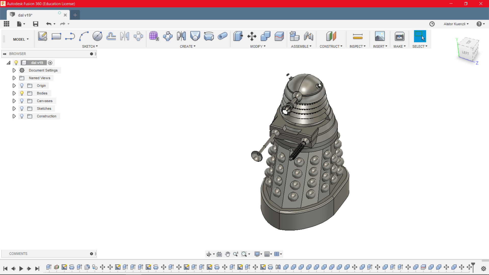
Task: Open the MODEL workspace dropdown
Action: point(21,39)
